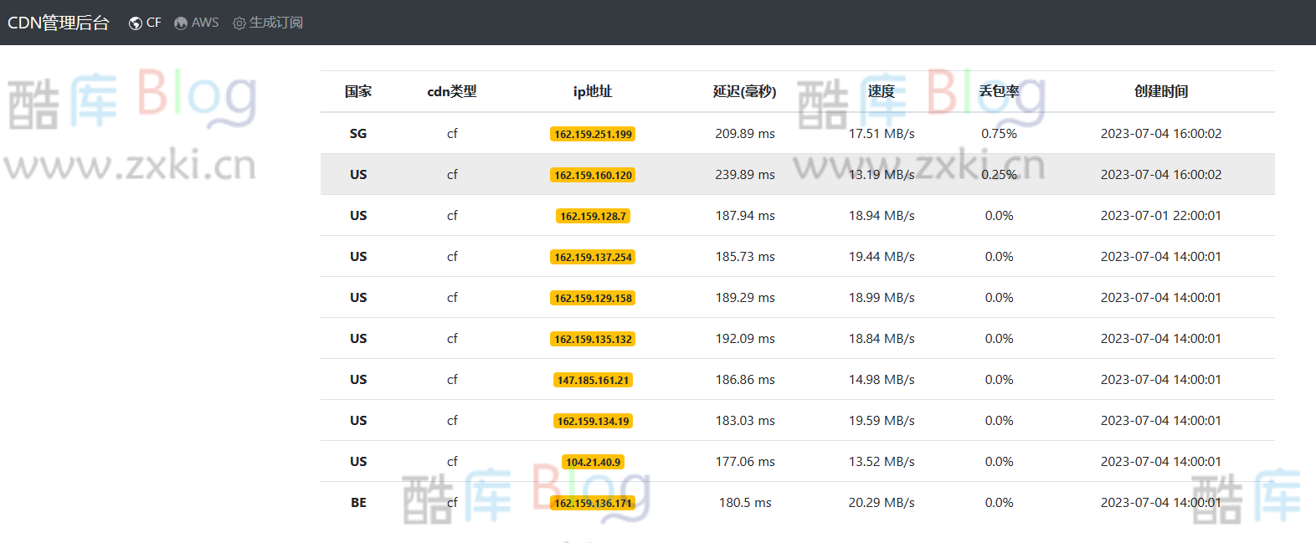Click IP badge 104.21.40.9
Screen dimensions: 1316x543
tap(593, 462)
